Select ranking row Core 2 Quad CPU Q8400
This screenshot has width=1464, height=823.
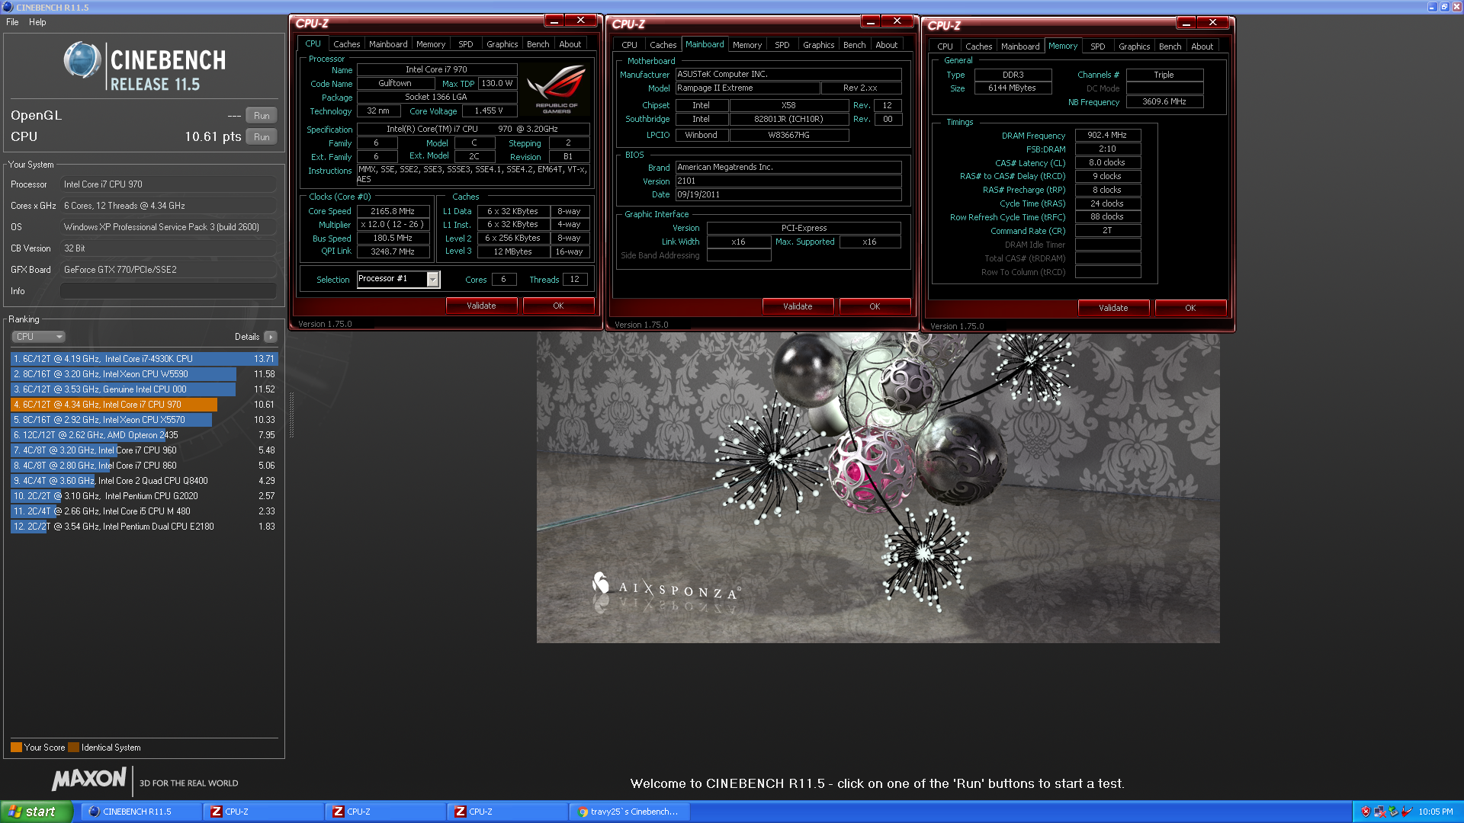144,481
